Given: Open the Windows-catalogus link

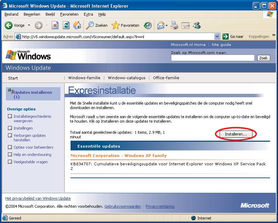Looking at the screenshot, I should (x=126, y=78).
